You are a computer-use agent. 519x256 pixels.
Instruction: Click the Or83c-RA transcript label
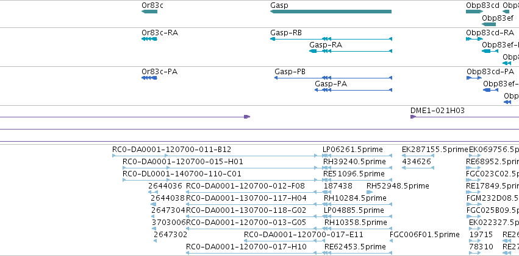160,33
